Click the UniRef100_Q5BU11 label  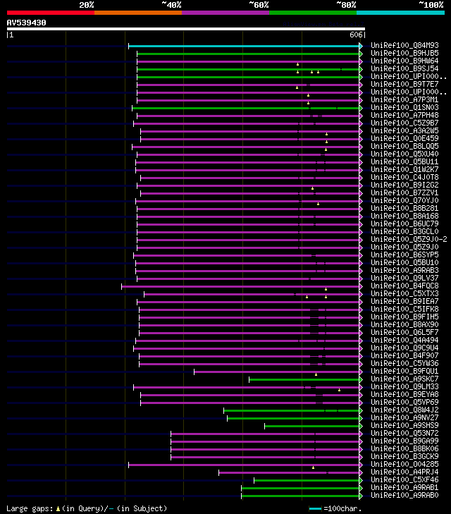[x=404, y=161]
